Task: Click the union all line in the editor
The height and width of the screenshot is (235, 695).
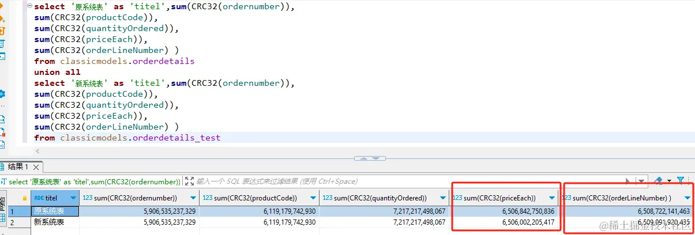Action: point(57,72)
